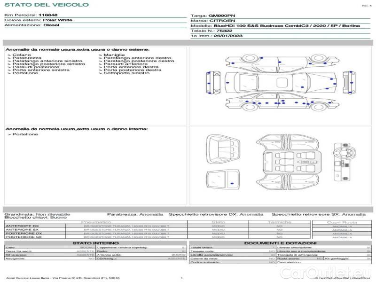Click the Parafango posteriore sinistro entry

point(49,64)
